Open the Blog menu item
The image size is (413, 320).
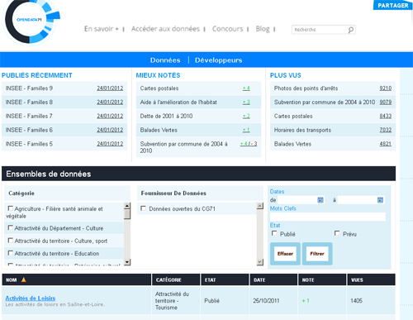[263, 29]
